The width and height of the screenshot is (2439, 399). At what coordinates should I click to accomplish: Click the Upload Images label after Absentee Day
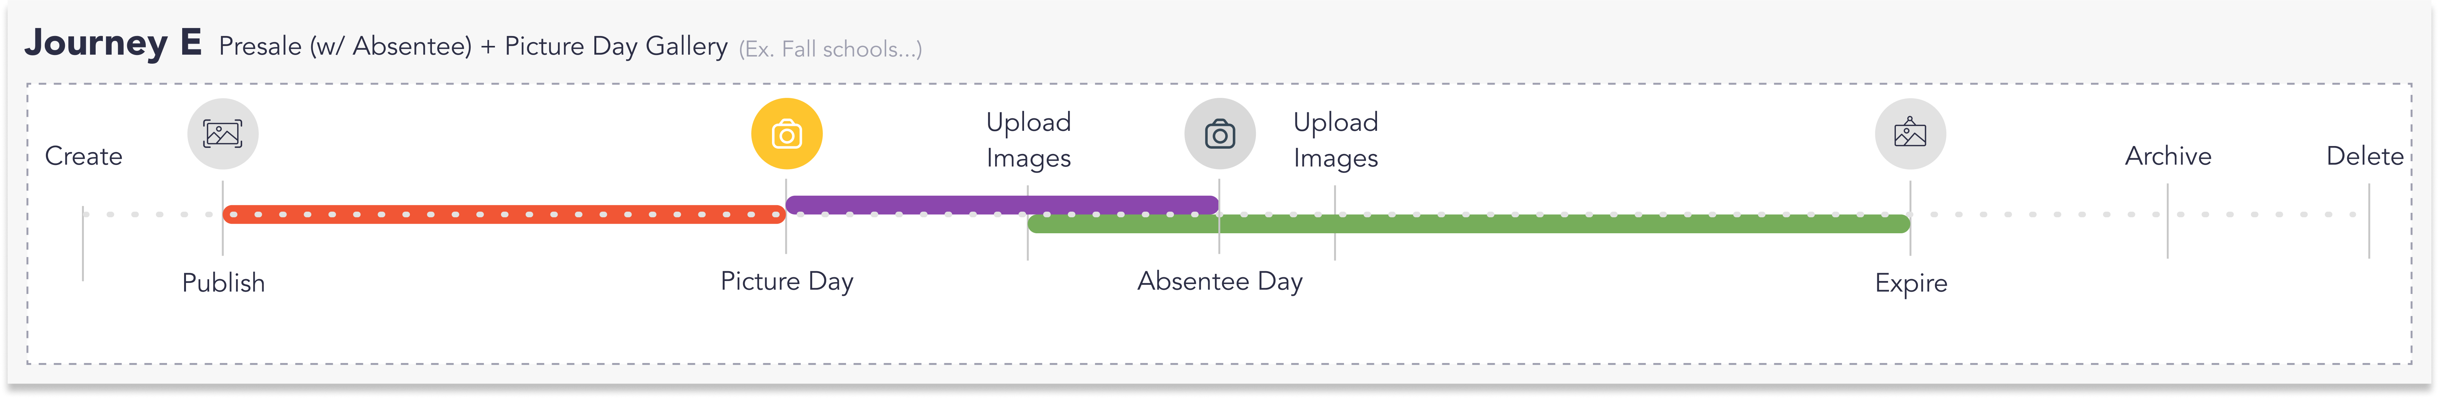click(1335, 140)
